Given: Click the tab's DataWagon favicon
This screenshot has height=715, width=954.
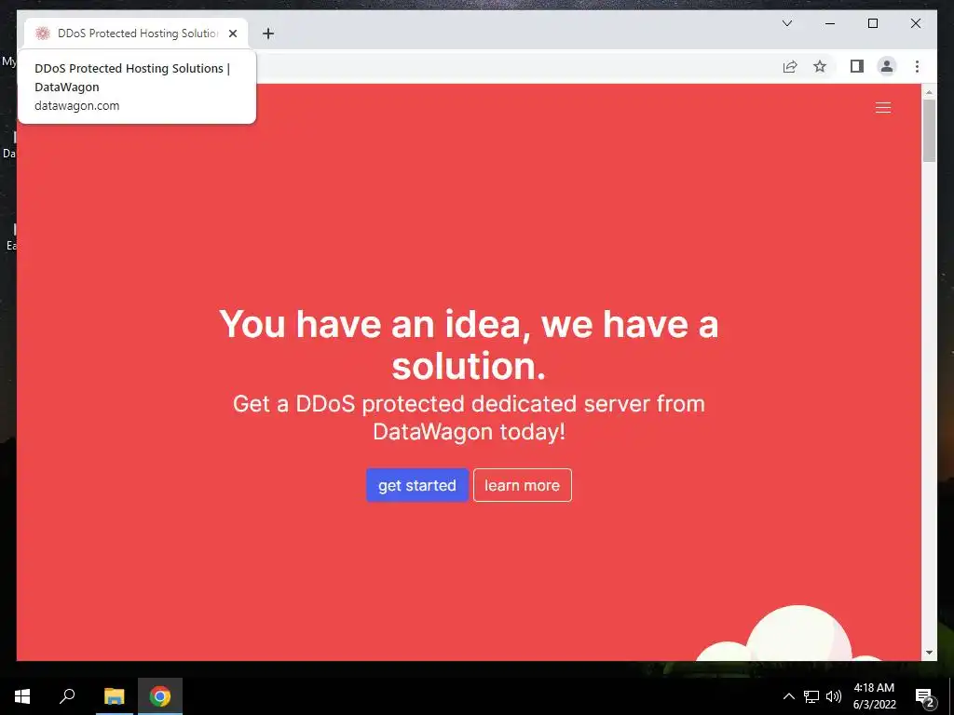Looking at the screenshot, I should pyautogui.click(x=42, y=34).
